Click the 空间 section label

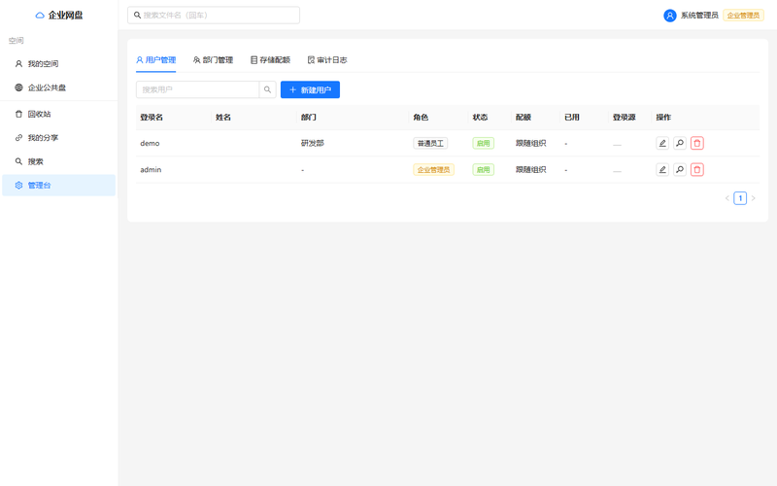tap(16, 41)
